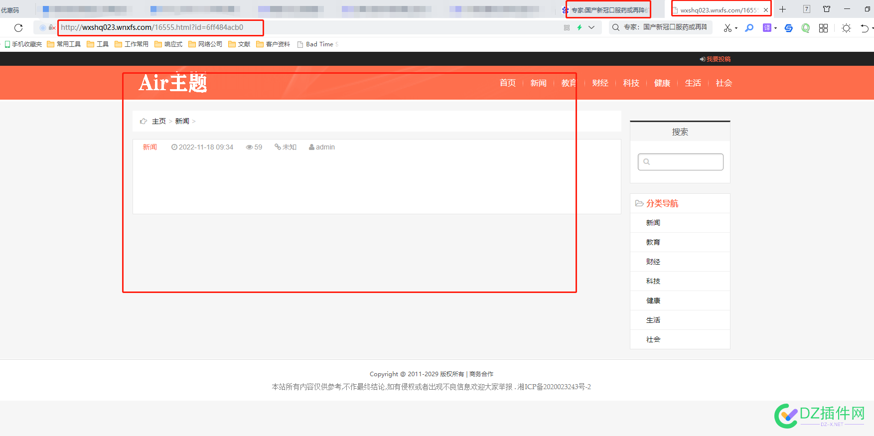
Task: Open the QR code grid icon in address bar
Action: click(x=567, y=28)
